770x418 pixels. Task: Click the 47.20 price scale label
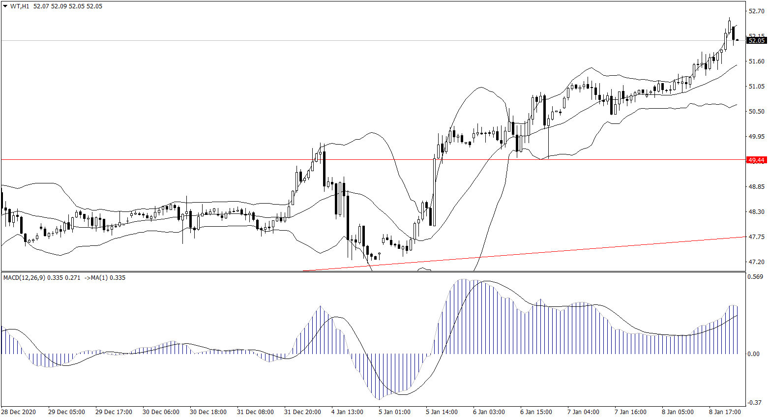(756, 262)
